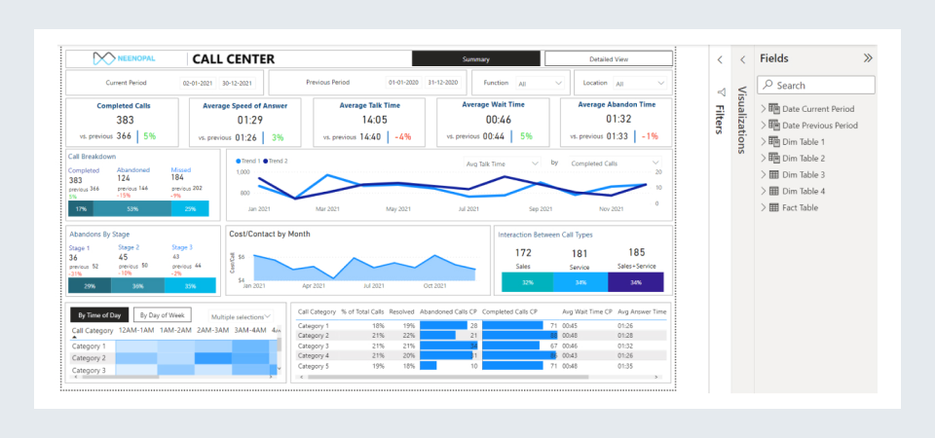Click the heatmap vertical scrollbar down arrow
Screen dimensions: 935x438
point(279,368)
